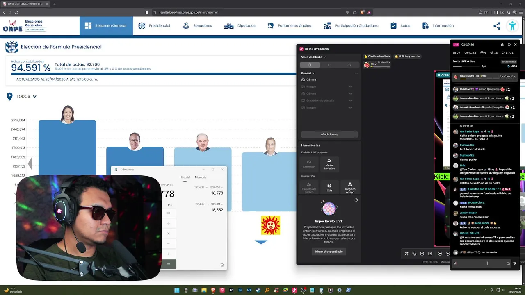Expand the Grabación de pantalla source chevron
The image size is (525, 295).
tap(350, 100)
